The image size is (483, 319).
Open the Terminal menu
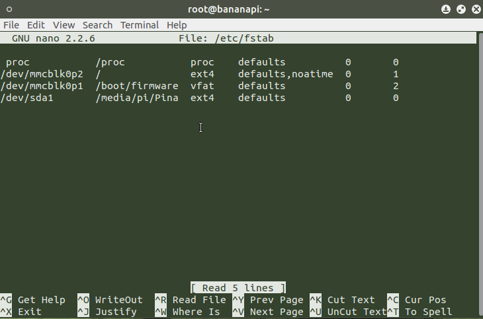(140, 25)
